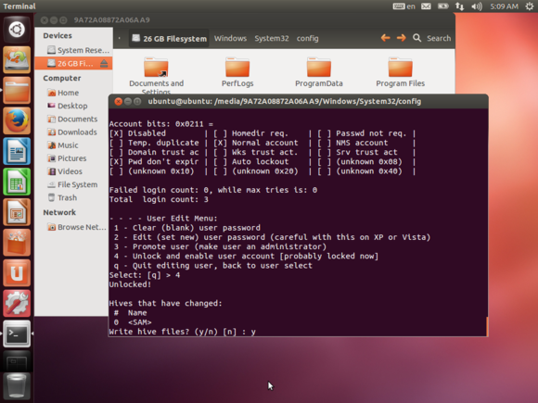The image size is (538, 403).
Task: Open LibreOffice Writer from the dock
Action: [17, 151]
